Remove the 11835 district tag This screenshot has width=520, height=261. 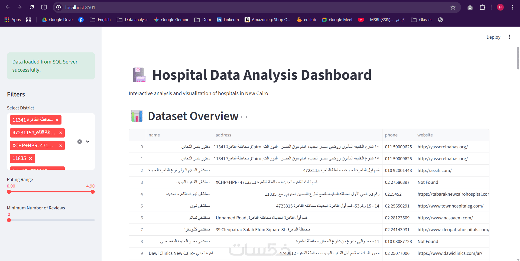click(x=31, y=159)
